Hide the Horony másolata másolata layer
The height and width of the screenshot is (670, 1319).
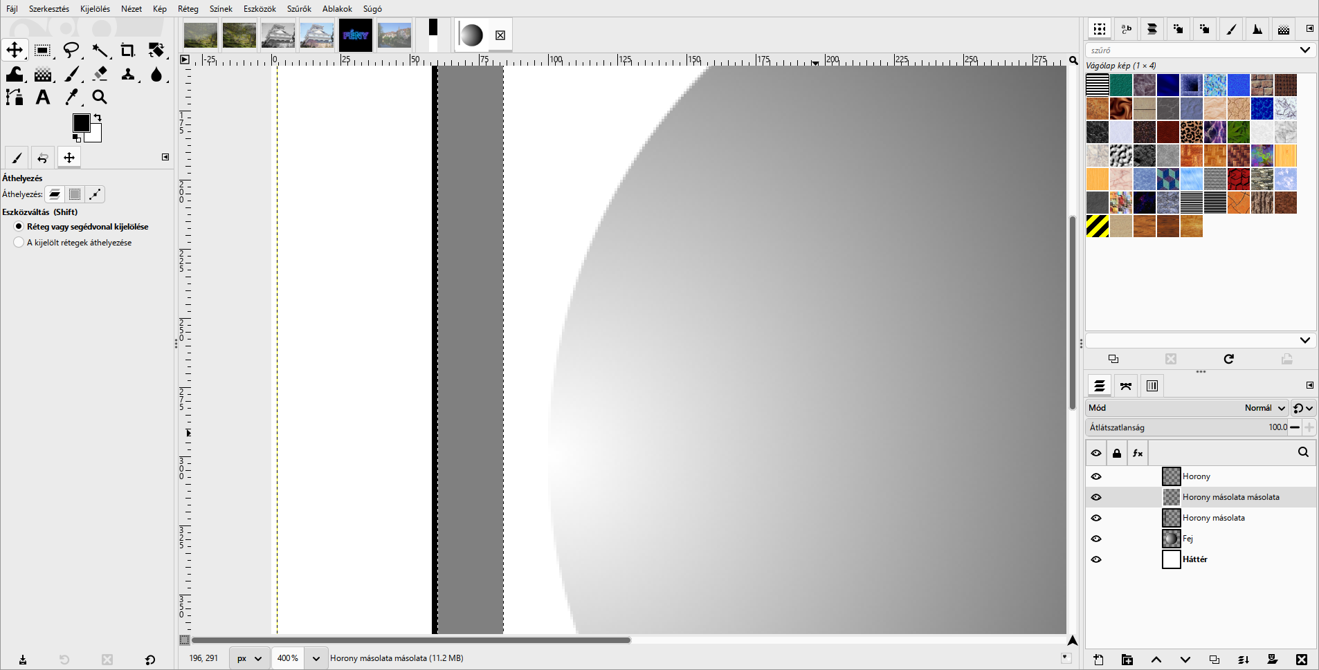tap(1096, 497)
